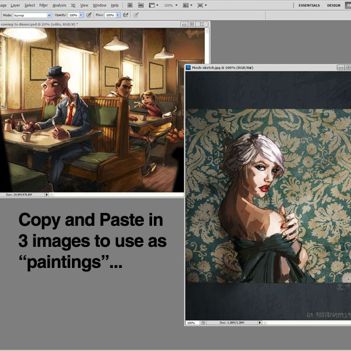Open the Help menu
This screenshot has width=351, height=351.
[115, 5]
